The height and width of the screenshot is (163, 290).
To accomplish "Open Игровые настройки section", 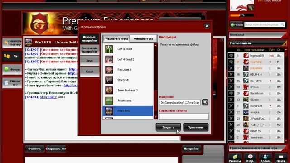I will (x=89, y=39).
